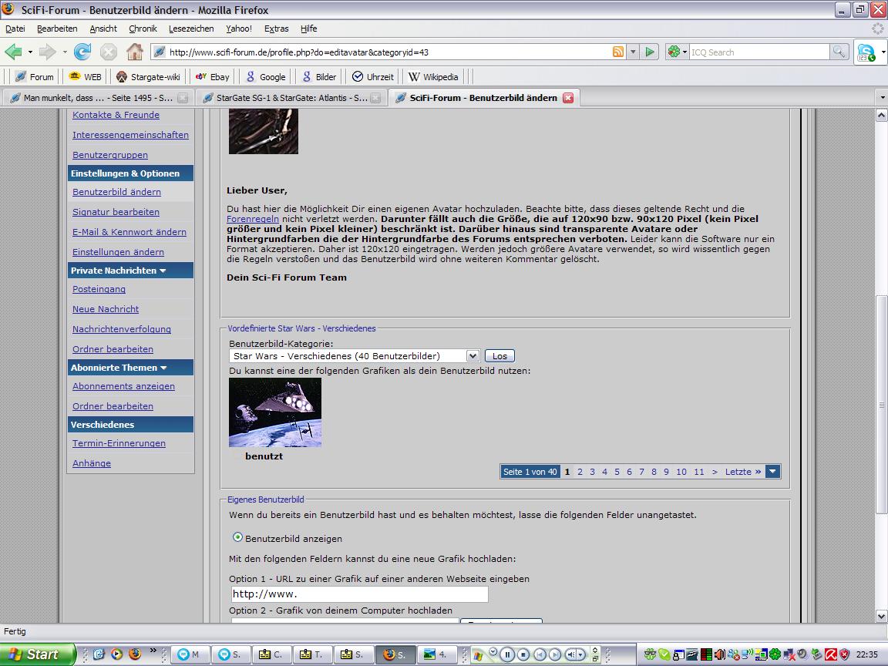Click the ICQ search magnifier icon
The height and width of the screenshot is (666, 888).
coord(839,52)
